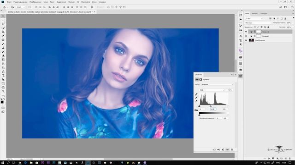Open the Окно menu

click(x=94, y=2)
